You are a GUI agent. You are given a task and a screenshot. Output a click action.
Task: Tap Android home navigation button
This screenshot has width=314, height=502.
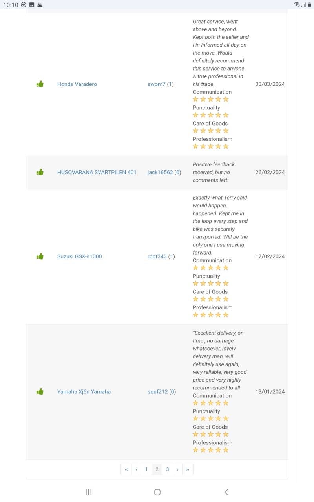(x=157, y=492)
